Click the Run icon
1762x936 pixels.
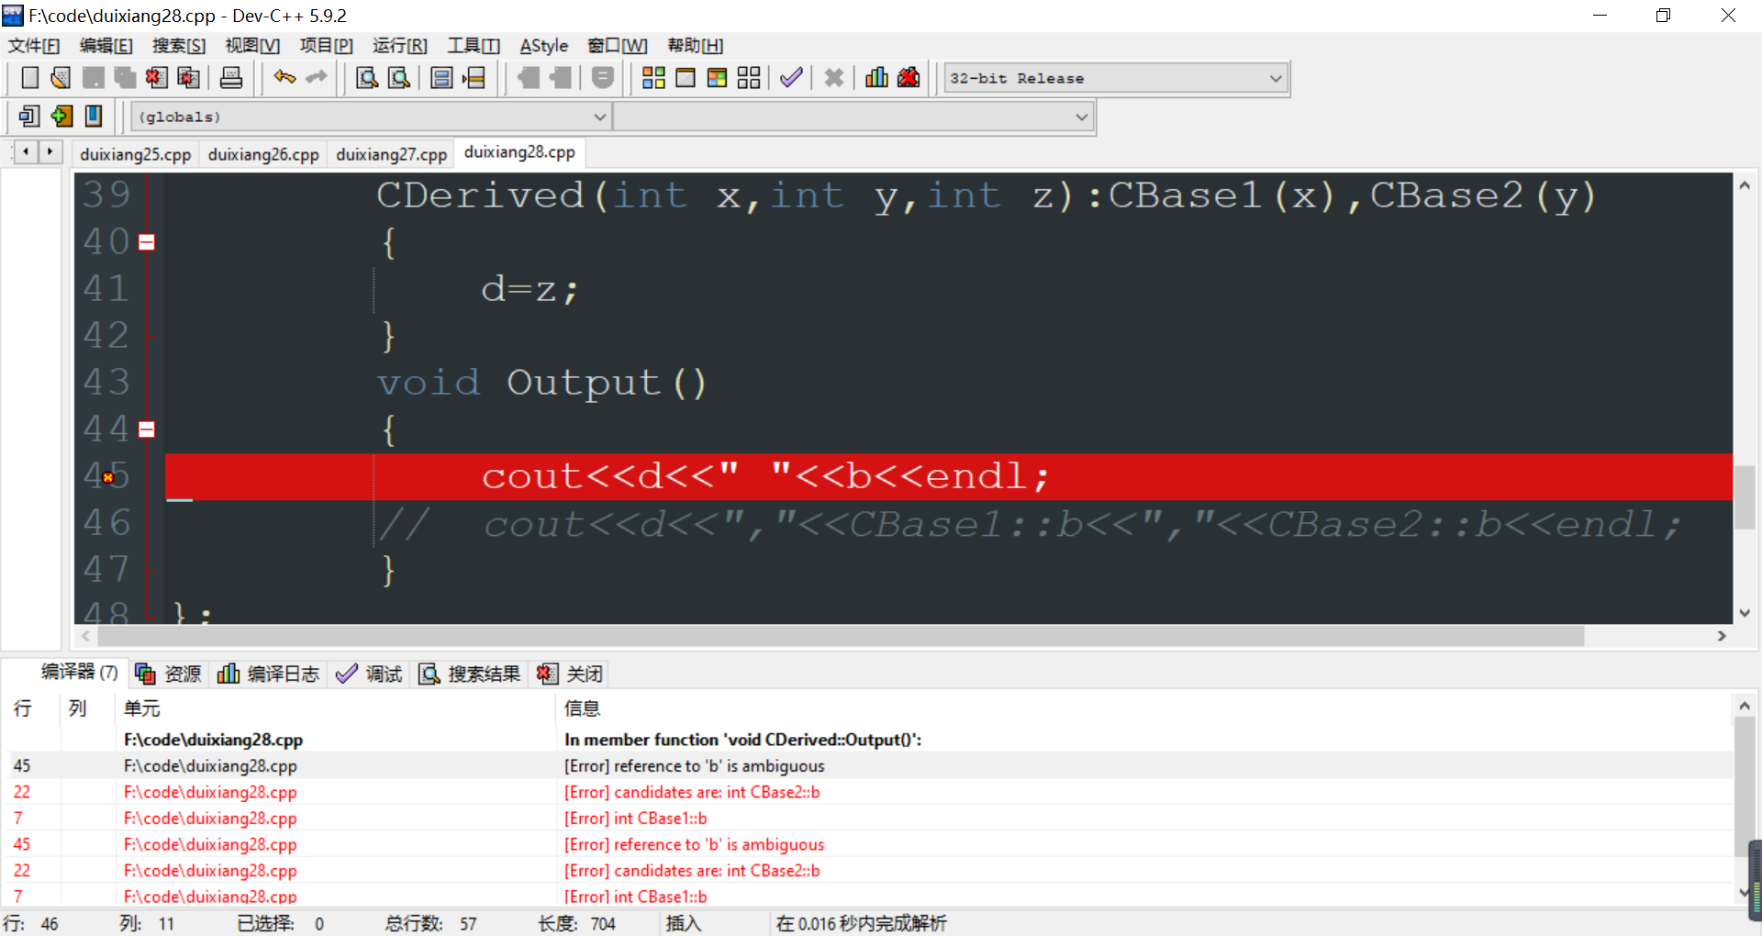point(686,78)
